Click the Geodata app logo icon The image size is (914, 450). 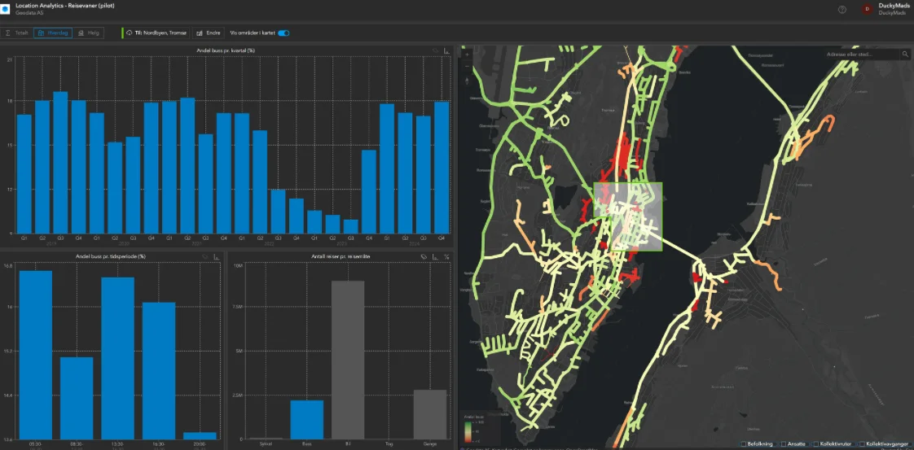[x=5, y=9]
